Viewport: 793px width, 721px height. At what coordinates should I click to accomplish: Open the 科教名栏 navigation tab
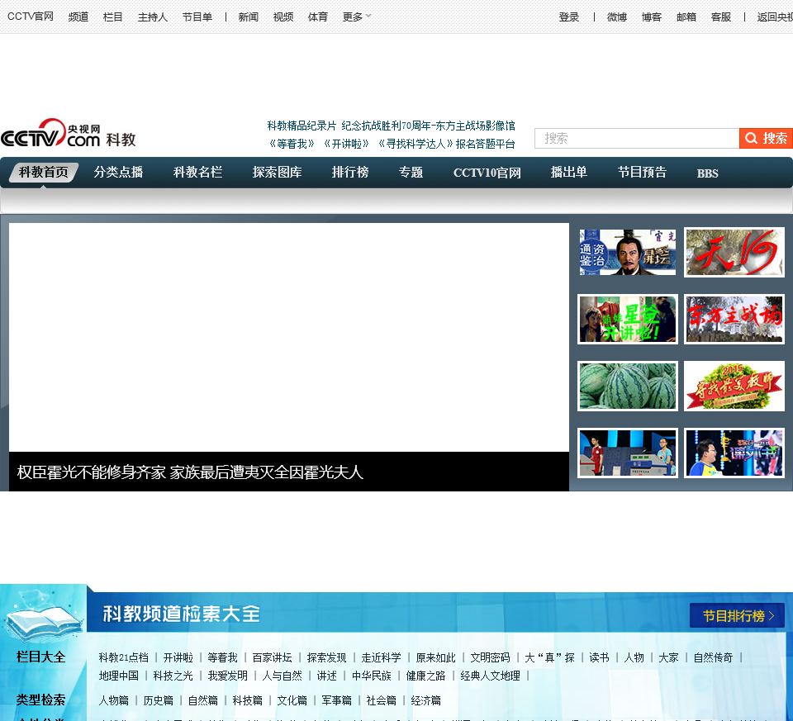pos(197,173)
